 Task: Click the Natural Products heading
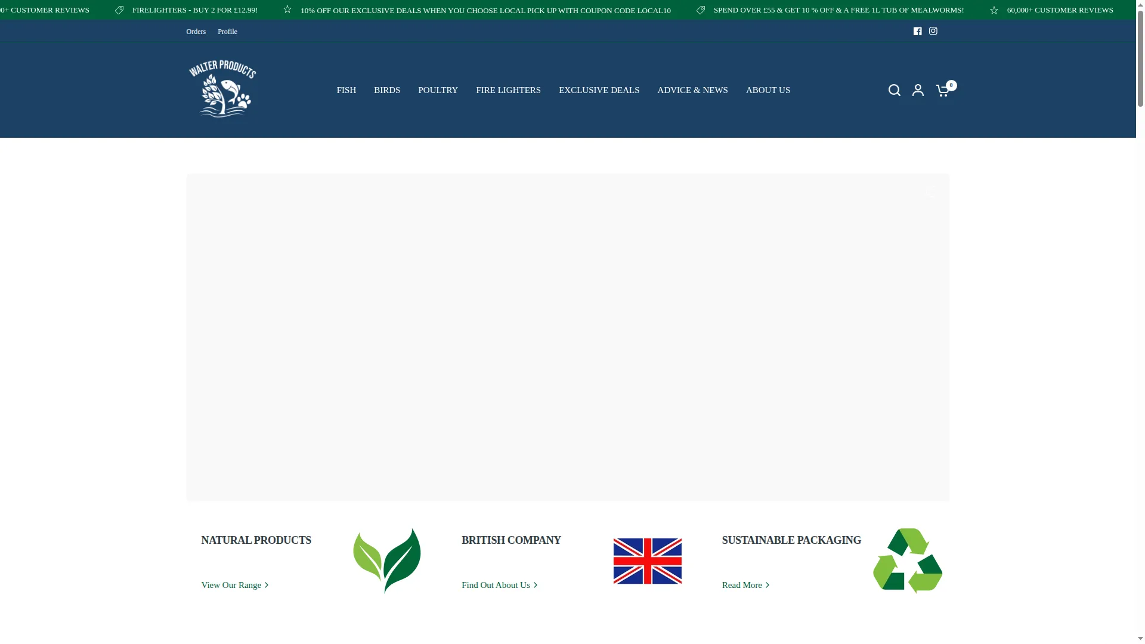[x=256, y=540]
